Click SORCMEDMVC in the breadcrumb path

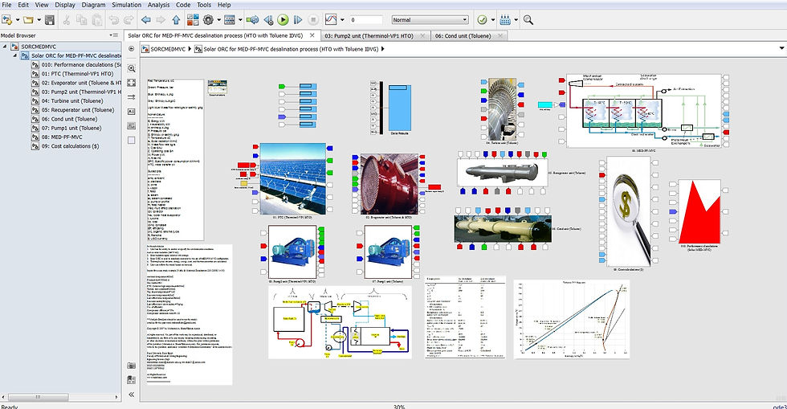168,49
